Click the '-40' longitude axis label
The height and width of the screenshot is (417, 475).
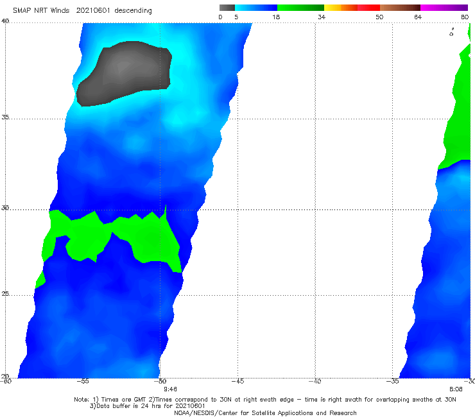(315, 381)
